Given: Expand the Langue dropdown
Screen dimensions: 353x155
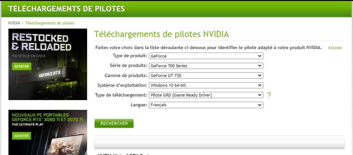Looking at the screenshot, I should click(206, 105).
